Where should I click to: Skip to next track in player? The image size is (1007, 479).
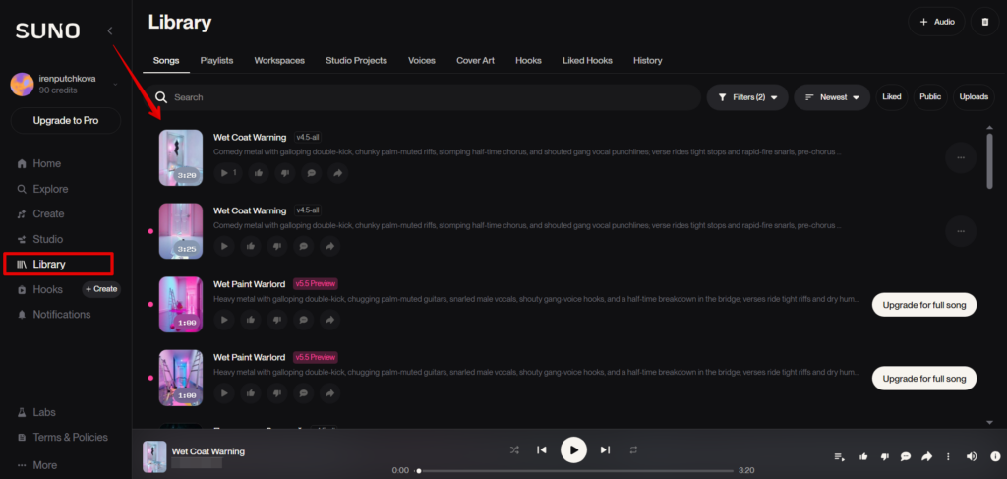pos(605,450)
